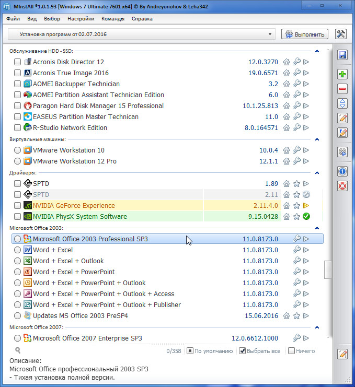Click the key icon for Microsoft Office 2003 Professional

(x=296, y=239)
